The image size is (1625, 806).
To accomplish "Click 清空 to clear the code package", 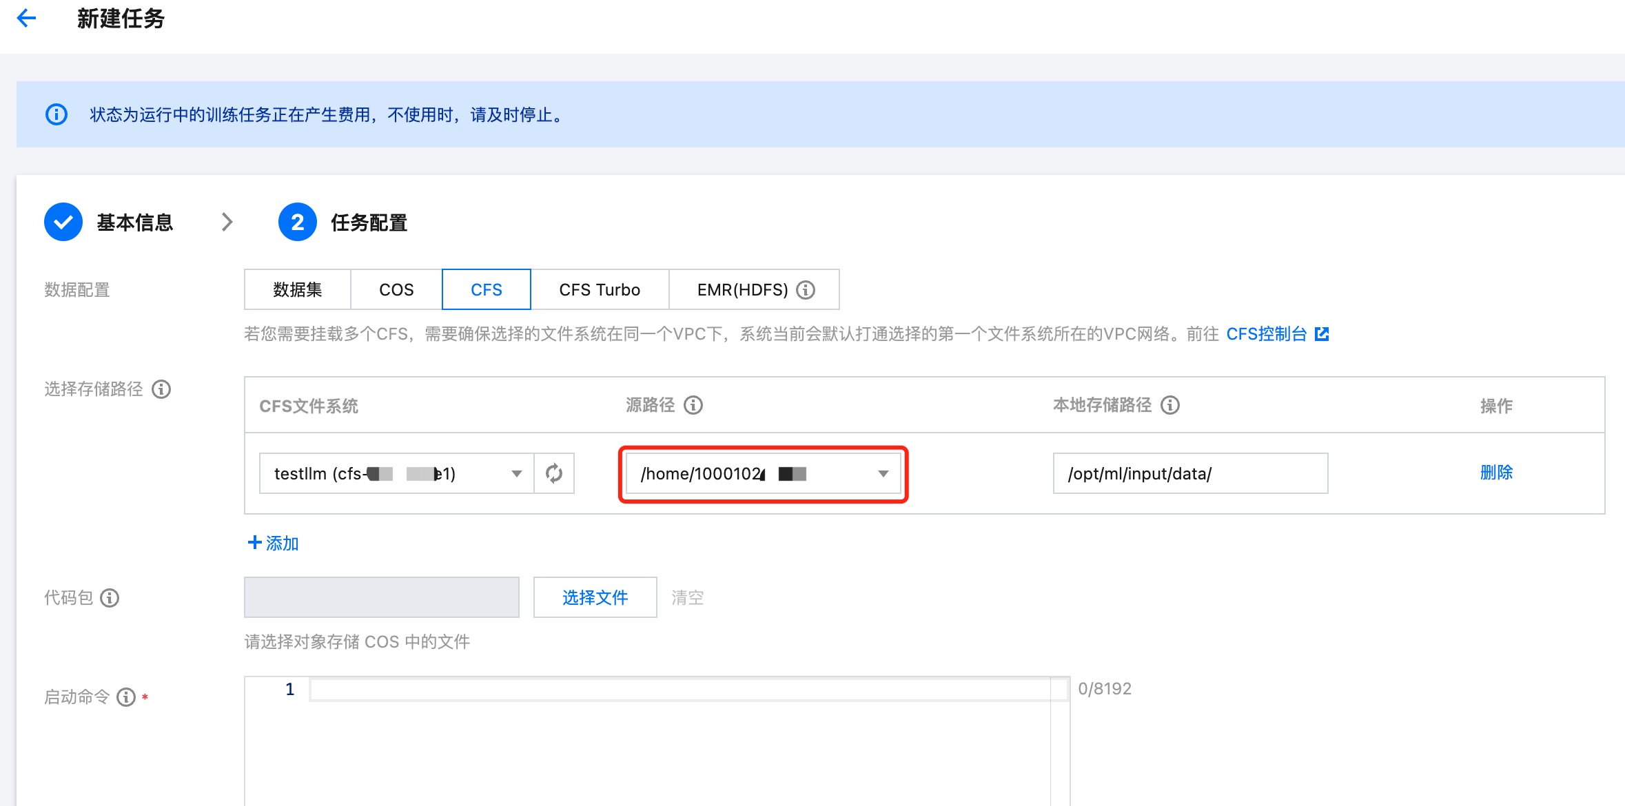I will coord(688,598).
